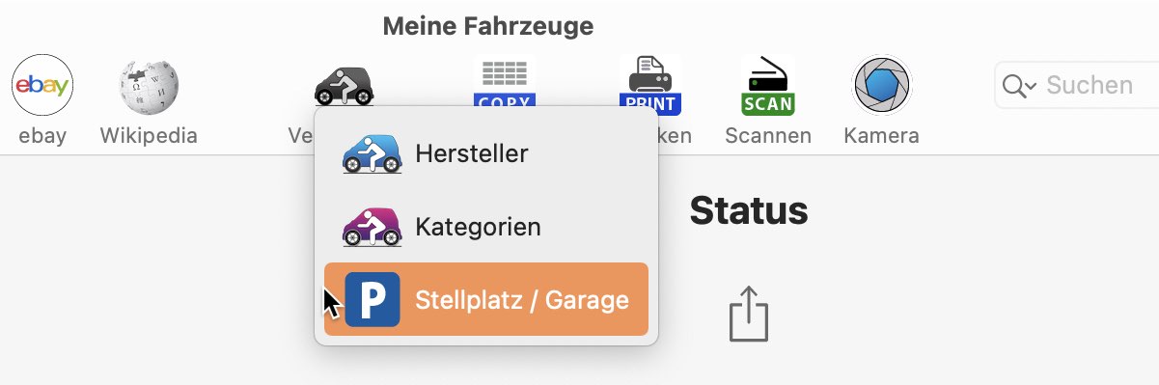The height and width of the screenshot is (385, 1159).
Task: Click the ebay text label
Action: (x=42, y=136)
